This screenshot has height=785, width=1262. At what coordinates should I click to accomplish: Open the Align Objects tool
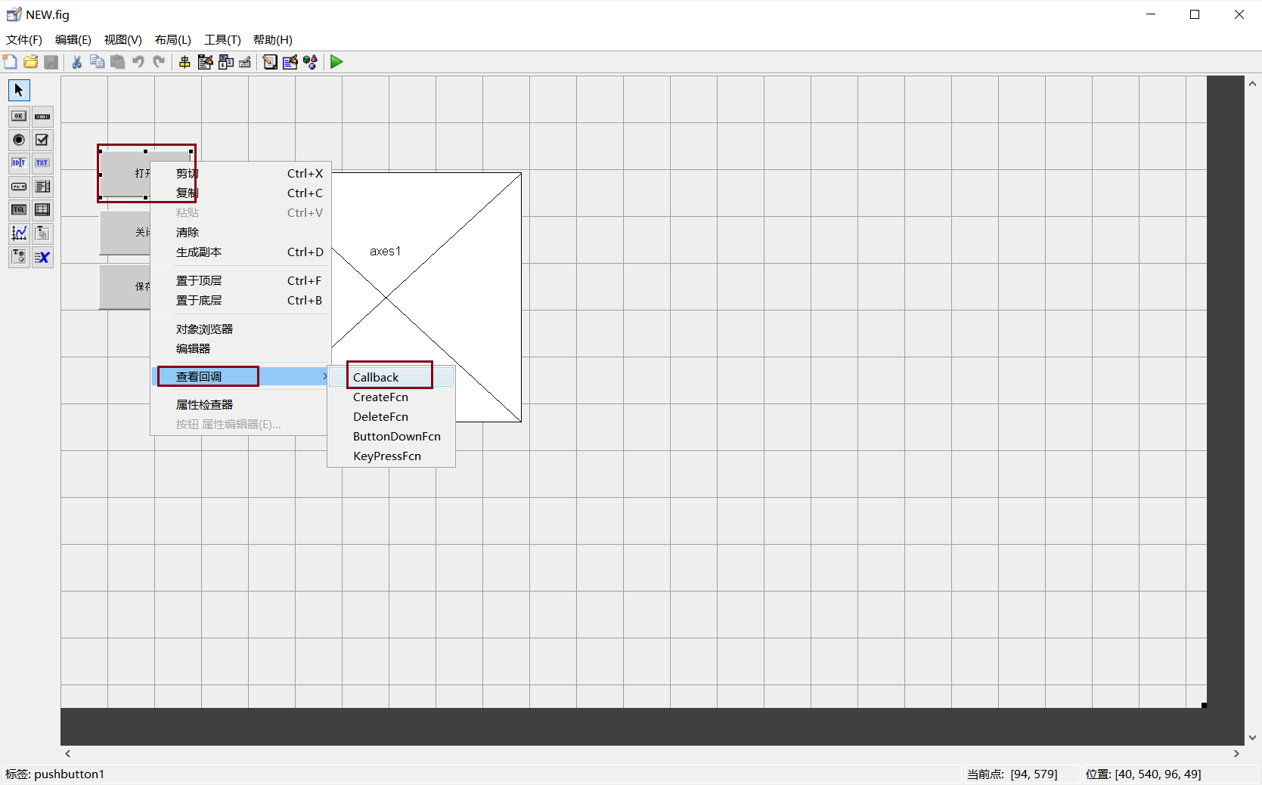(184, 62)
